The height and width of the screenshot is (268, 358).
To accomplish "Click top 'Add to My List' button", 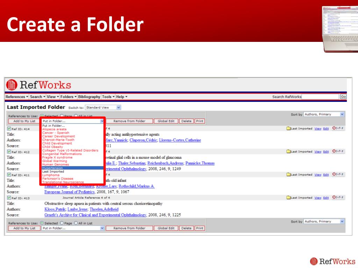I will click(24, 121).
